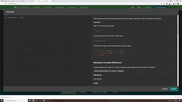
Task: Click the browser forward arrow
Action: pos(4,4)
